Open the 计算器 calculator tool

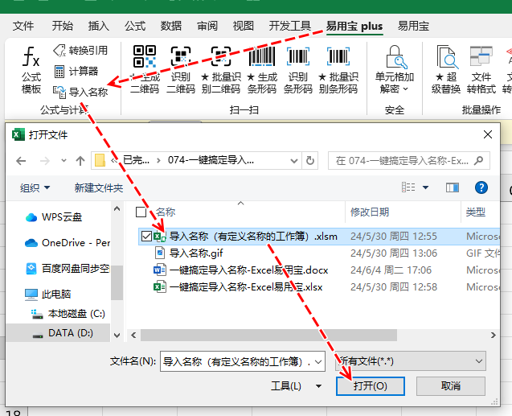click(76, 72)
